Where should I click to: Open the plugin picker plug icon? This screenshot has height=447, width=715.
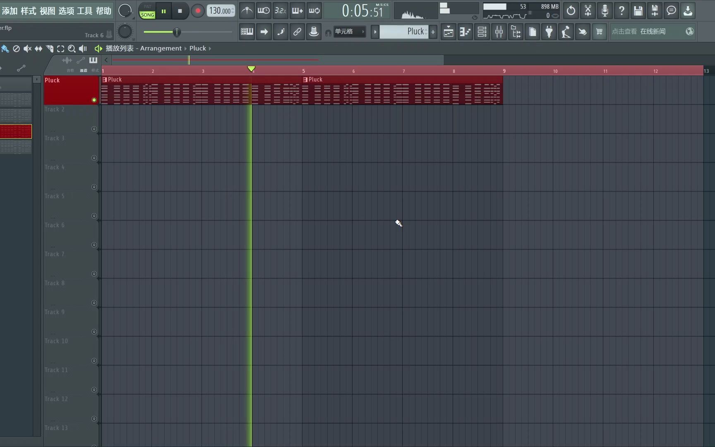pos(549,31)
